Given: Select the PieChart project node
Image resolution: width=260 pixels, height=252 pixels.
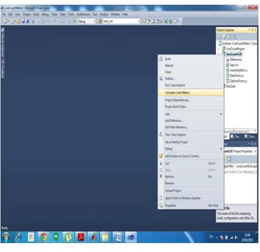Looking at the screenshot, I should [231, 86].
